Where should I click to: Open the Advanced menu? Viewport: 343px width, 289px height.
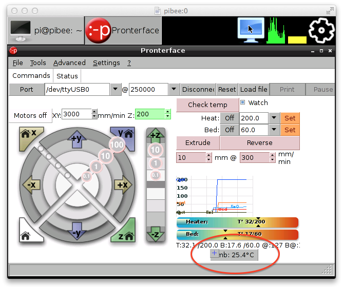(69, 63)
